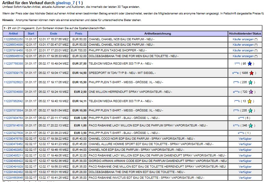Show buyer for Dolce&Gabbana item 112266845518
Image resolution: width=264 pixels, height=182 pixels.
click(243, 56)
